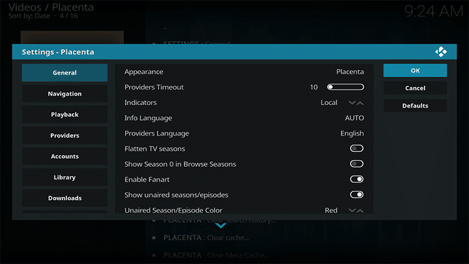
Task: Select the Accounts settings category
Action: point(64,156)
